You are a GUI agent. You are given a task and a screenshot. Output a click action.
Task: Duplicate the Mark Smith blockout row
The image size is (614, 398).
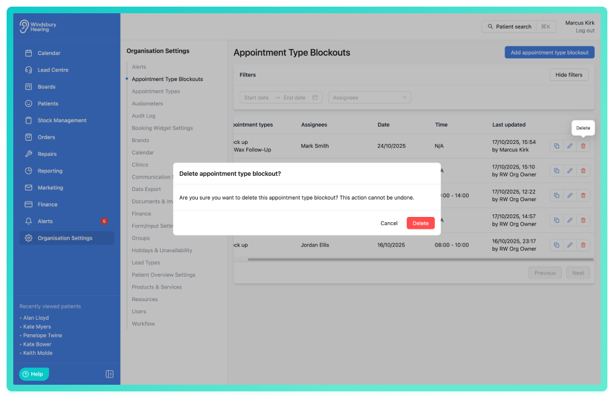[556, 146]
